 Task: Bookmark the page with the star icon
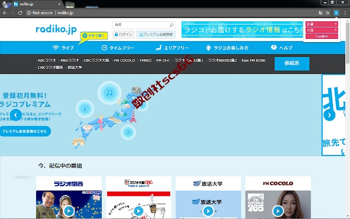[x=328, y=13]
